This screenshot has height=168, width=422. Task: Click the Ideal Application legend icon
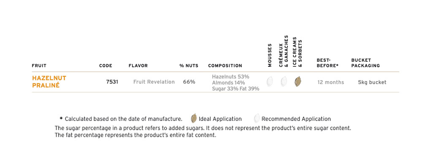click(x=194, y=118)
